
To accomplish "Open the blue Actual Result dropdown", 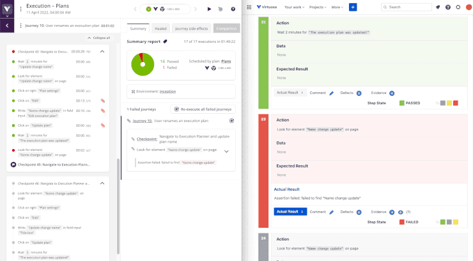I will 290,211.
